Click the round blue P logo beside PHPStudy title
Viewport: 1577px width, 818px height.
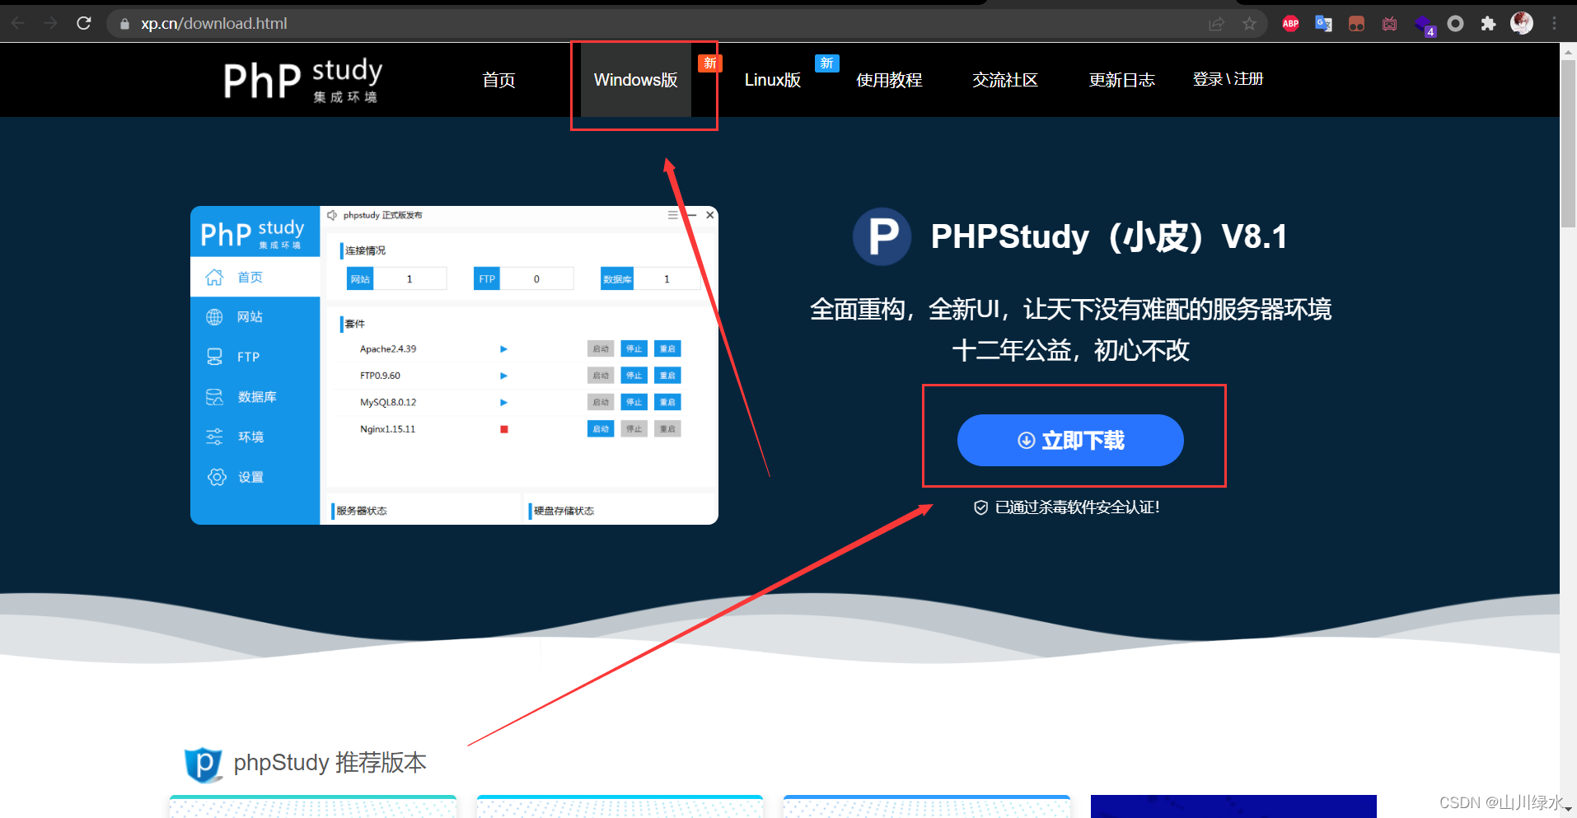(x=882, y=236)
